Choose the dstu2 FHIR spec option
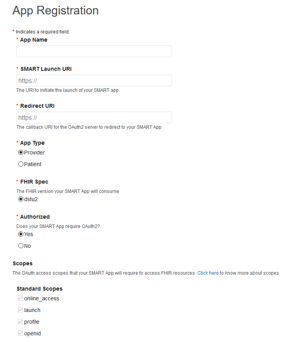Screen dimensions: 281x340 click(x=21, y=199)
